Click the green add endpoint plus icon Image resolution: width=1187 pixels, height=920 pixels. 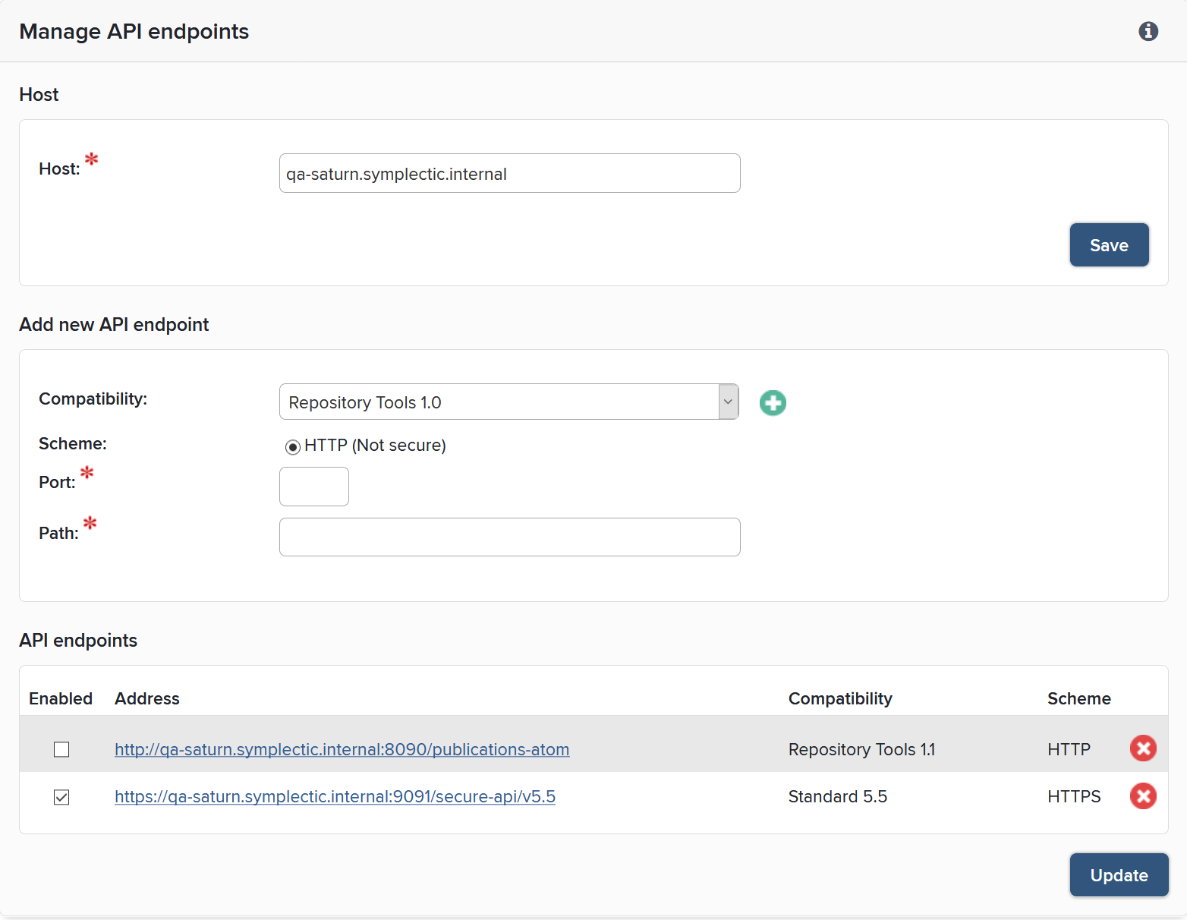[x=773, y=402]
